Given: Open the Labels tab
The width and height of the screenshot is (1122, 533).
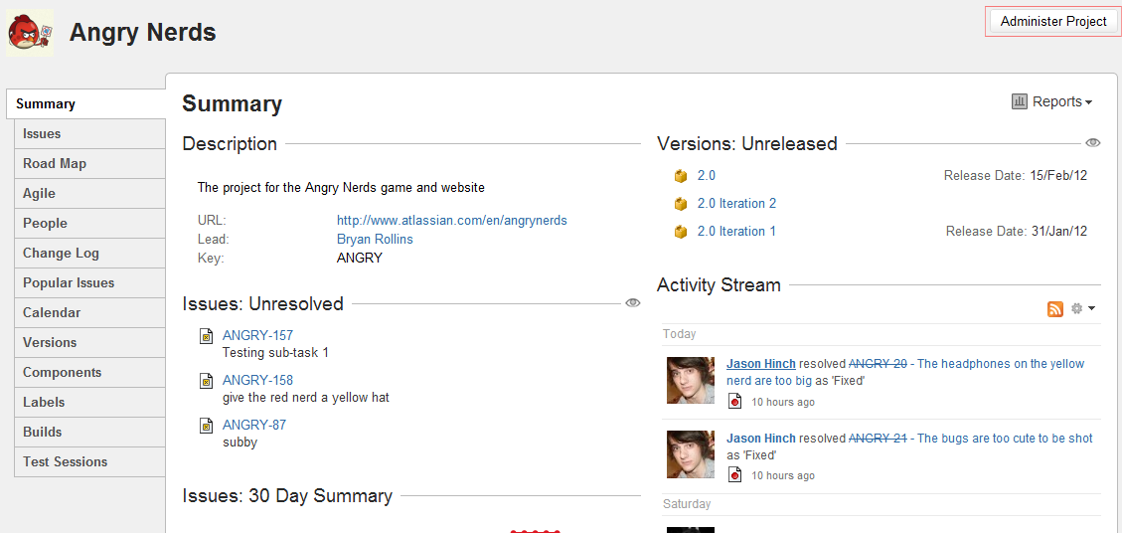Looking at the screenshot, I should click(x=89, y=403).
